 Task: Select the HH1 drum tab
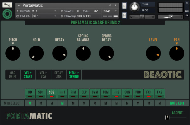(62, 93)
